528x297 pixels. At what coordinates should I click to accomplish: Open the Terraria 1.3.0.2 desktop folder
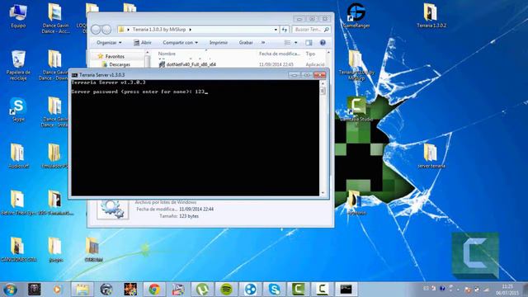pyautogui.click(x=431, y=16)
